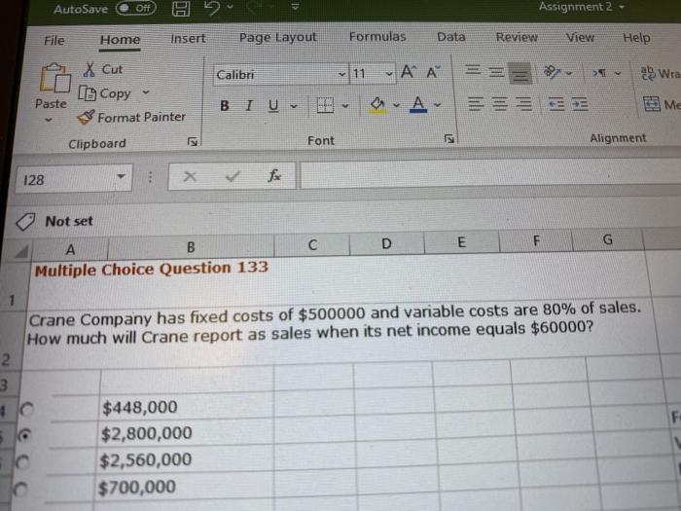Click Decrease Font Size icon

pyautogui.click(x=434, y=72)
